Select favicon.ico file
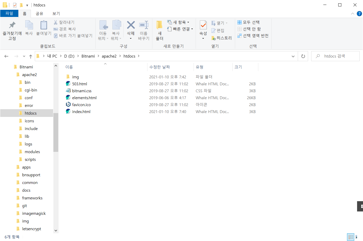Image resolution: width=363 pixels, height=241 pixels. (x=81, y=105)
